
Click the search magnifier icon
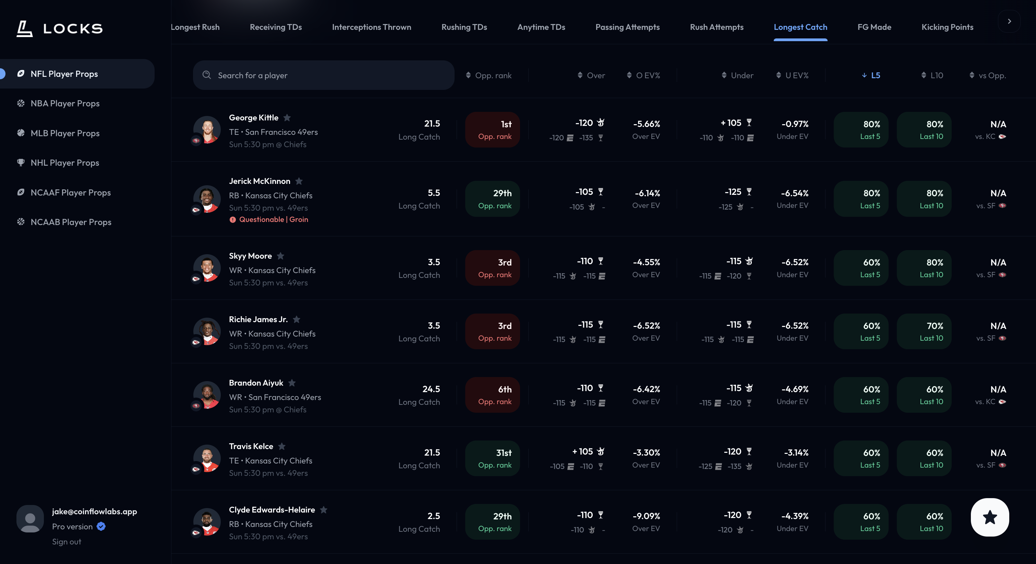click(x=207, y=75)
